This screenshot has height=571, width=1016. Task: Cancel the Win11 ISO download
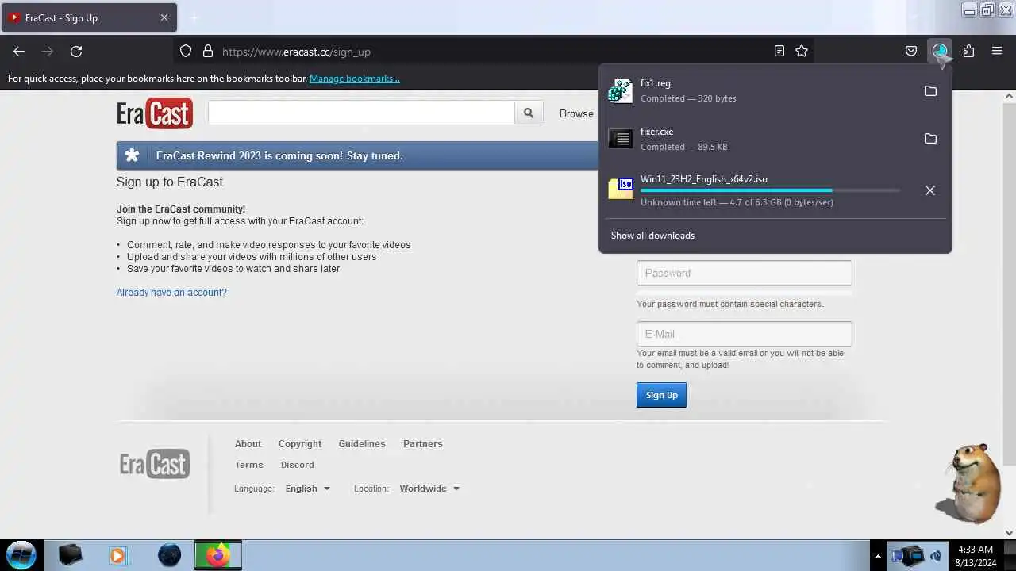[x=930, y=190]
